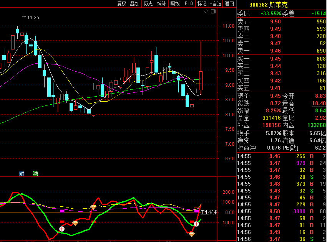Viewport: 327px width, 242px height.
Task: Click the 总量 value 331416
Action: [x=272, y=118]
